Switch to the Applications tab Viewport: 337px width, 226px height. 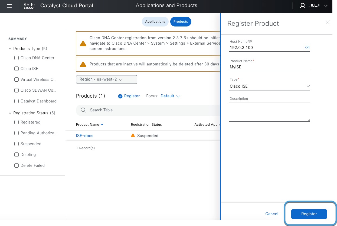[155, 22]
